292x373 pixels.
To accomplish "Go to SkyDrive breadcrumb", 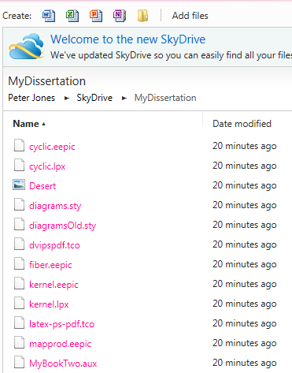I will tap(94, 98).
